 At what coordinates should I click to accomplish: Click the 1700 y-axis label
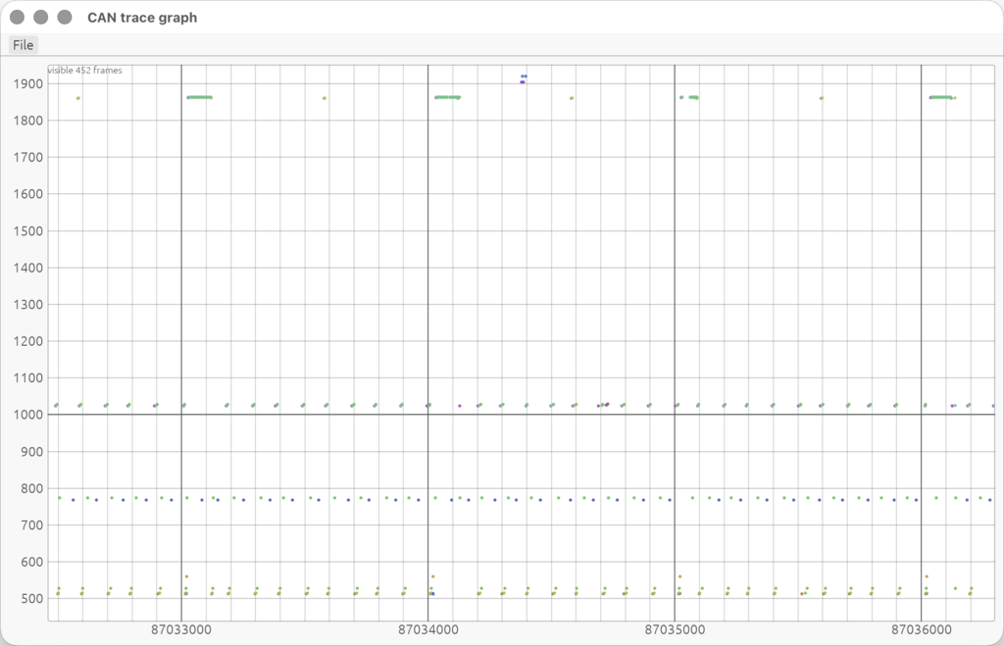28,158
